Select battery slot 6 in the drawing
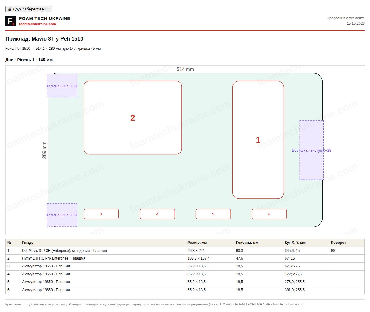370x312 pixels. (269, 214)
